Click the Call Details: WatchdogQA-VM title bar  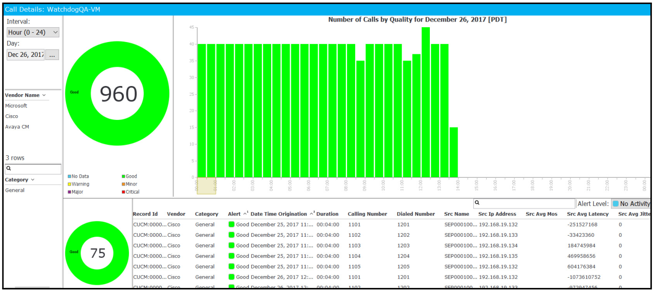click(x=326, y=9)
